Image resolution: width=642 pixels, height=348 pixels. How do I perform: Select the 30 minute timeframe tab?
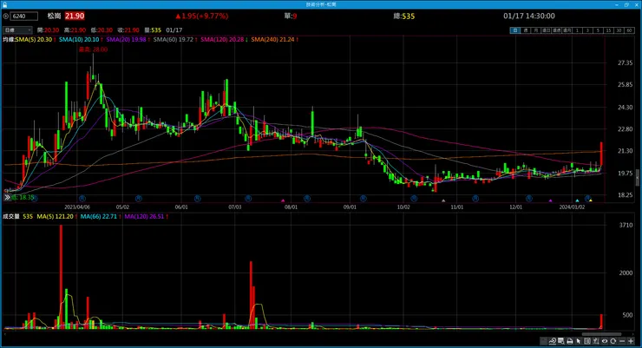(619, 30)
